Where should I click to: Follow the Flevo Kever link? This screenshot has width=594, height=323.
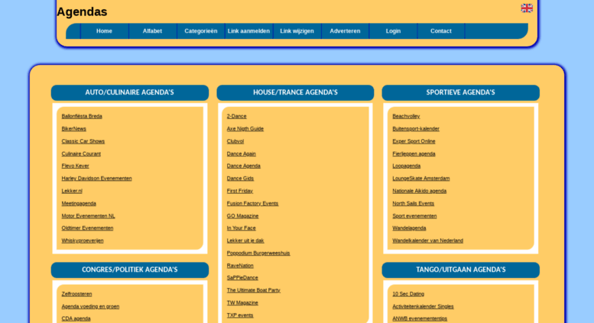pos(76,166)
